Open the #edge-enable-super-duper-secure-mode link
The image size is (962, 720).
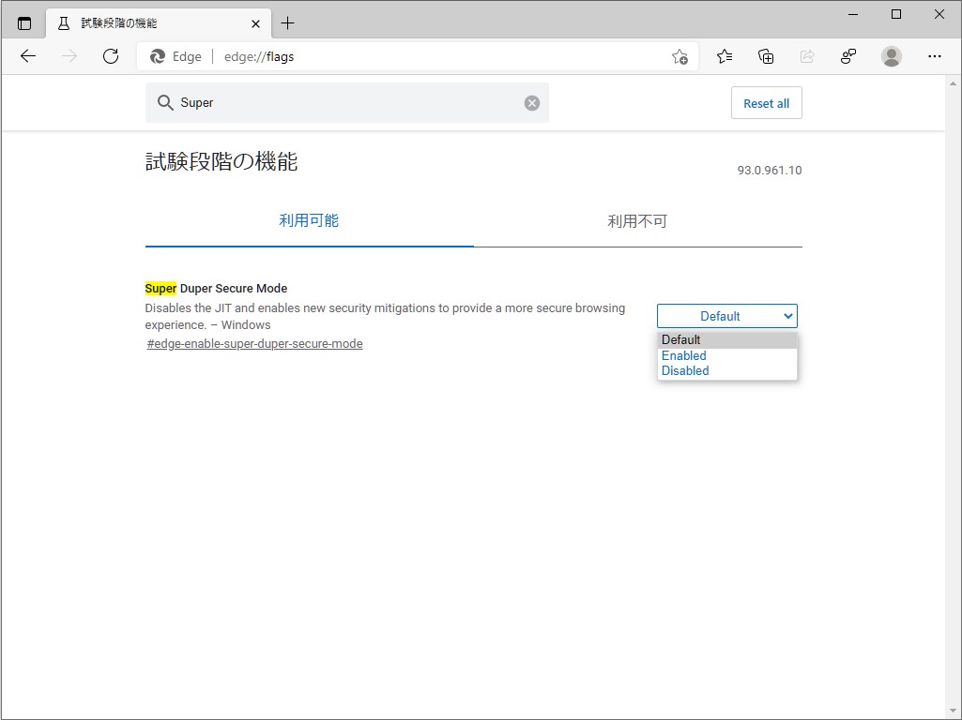(254, 344)
